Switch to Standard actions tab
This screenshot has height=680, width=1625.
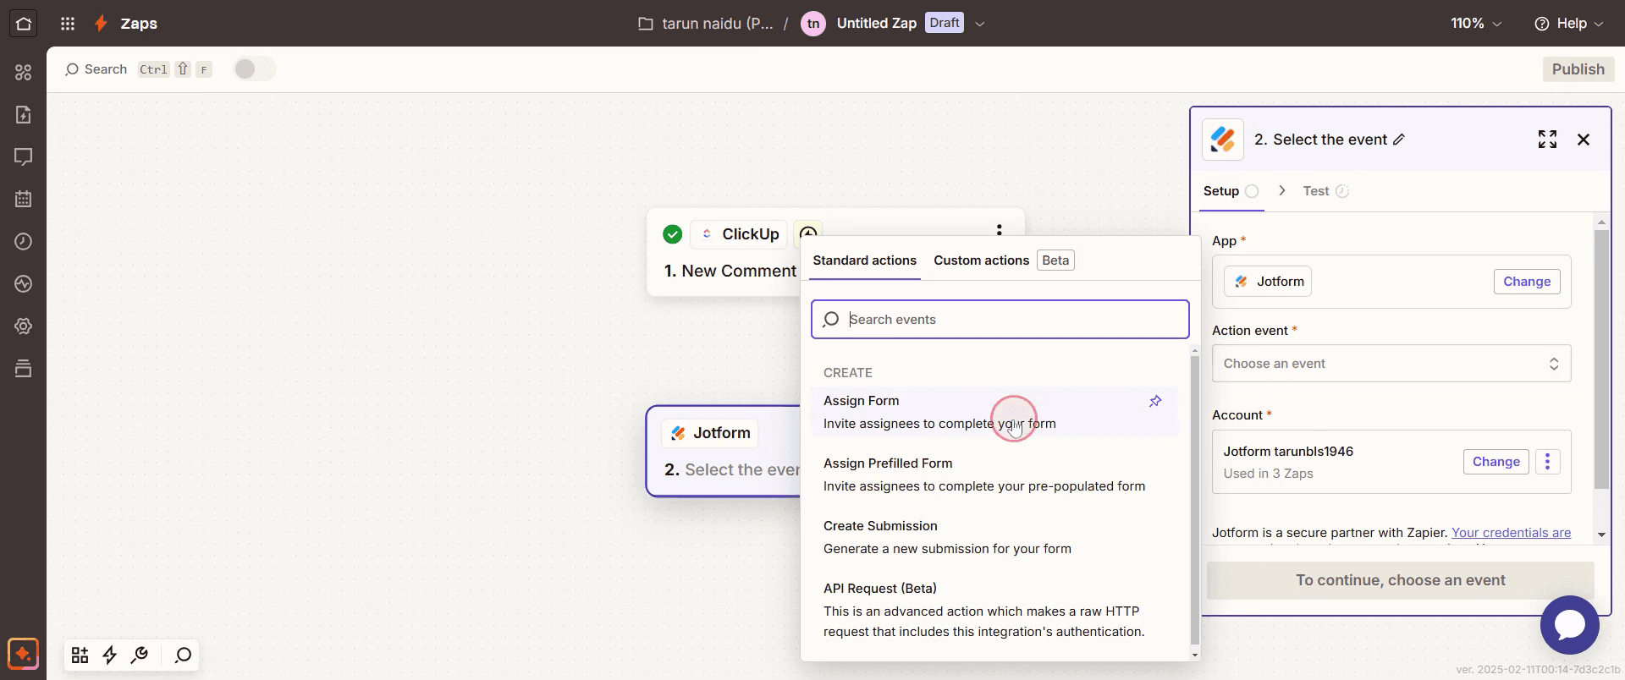click(x=864, y=260)
